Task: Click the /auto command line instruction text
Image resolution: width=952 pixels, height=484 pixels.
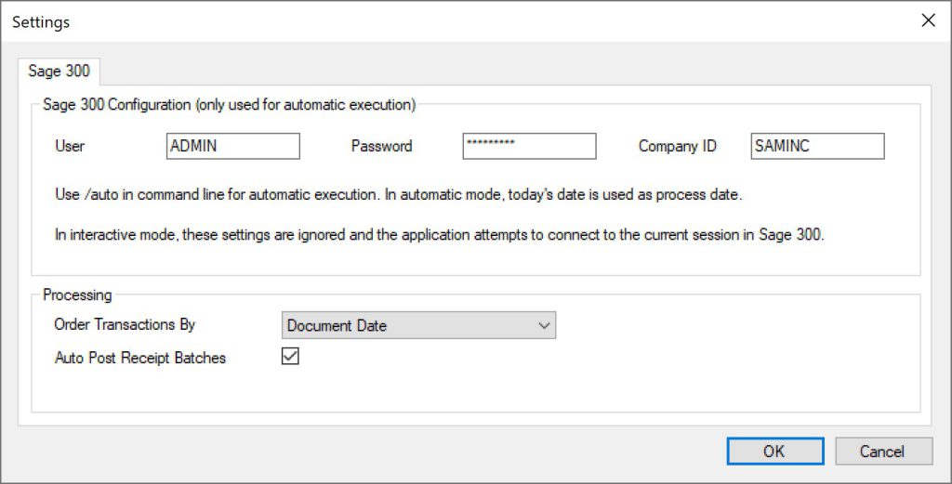Action: [x=398, y=195]
